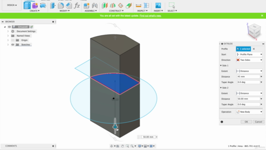
Task: Select the Press Pull tool
Action: [x=53, y=5]
